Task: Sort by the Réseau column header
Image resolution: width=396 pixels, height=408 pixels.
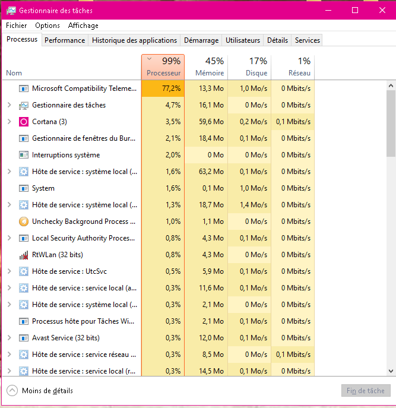Action: click(x=293, y=67)
